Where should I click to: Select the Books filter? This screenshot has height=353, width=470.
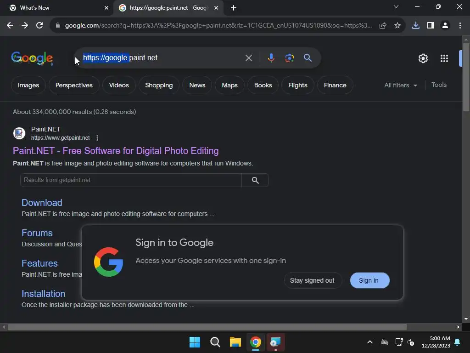[263, 85]
